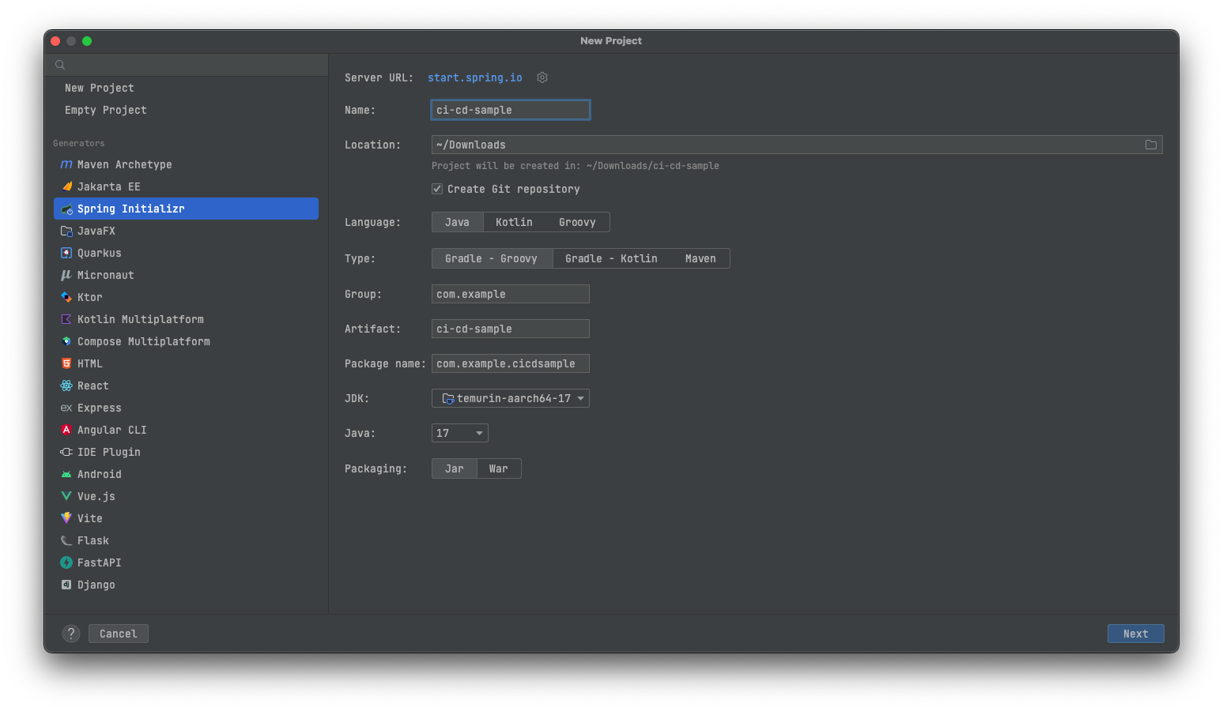This screenshot has height=711, width=1223.
Task: Focus the Artifact input field
Action: coord(511,329)
